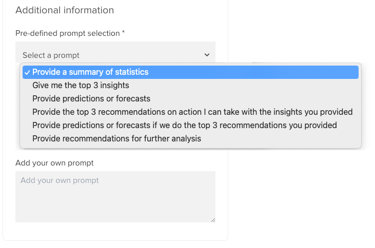The image size is (375, 248).
Task: Click the checkmark beside the selected summary option
Action: (27, 72)
